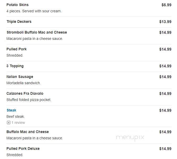Viewport: 177px width, 159px height.
Task: Open the 1 review link
Action: [x=18, y=123]
